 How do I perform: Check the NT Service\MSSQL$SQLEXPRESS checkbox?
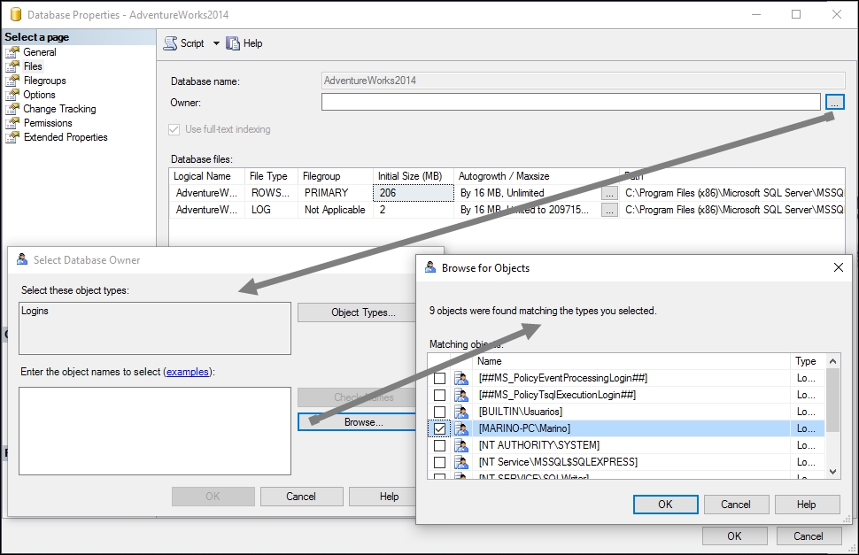pyautogui.click(x=439, y=462)
